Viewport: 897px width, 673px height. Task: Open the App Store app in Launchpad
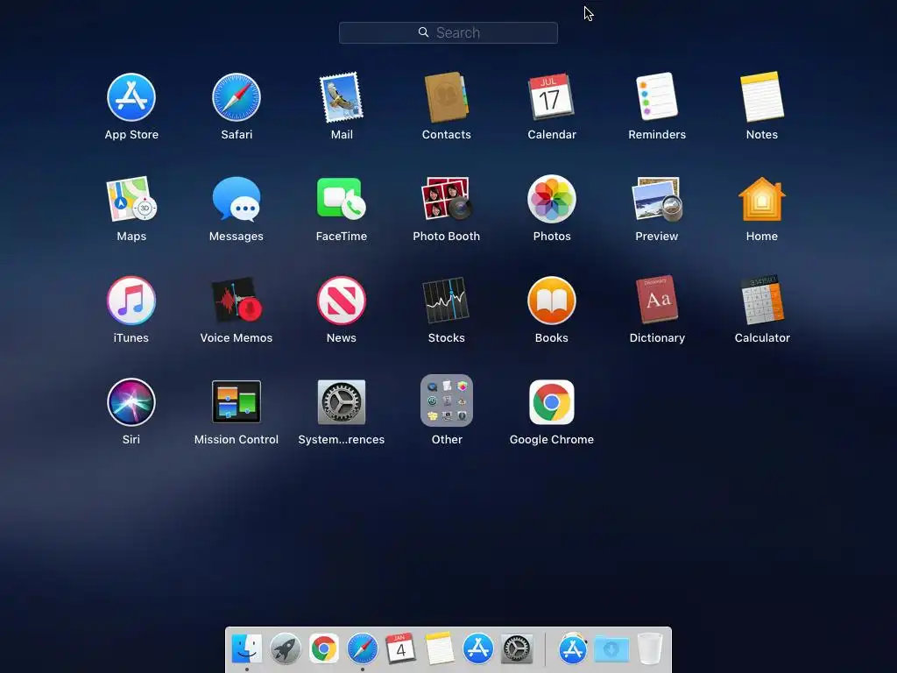click(131, 97)
